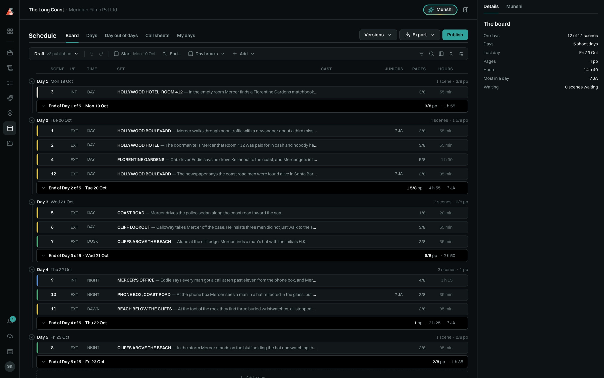The width and height of the screenshot is (604, 378).
Task: Open the SK user avatar
Action: pyautogui.click(x=10, y=367)
